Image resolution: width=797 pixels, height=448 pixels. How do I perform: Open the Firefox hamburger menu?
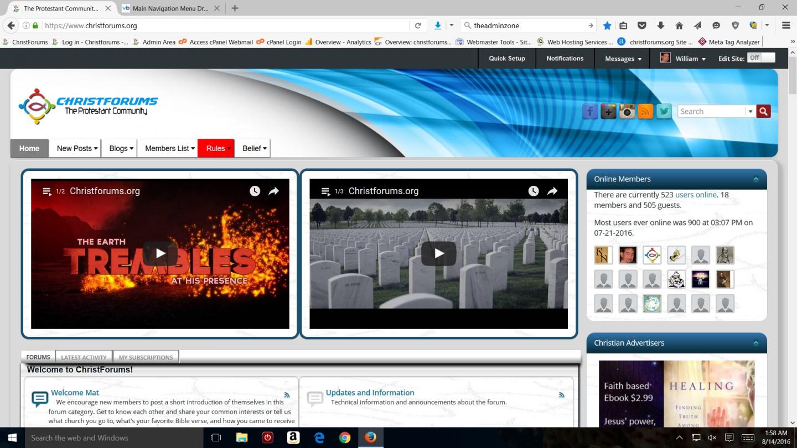[786, 25]
